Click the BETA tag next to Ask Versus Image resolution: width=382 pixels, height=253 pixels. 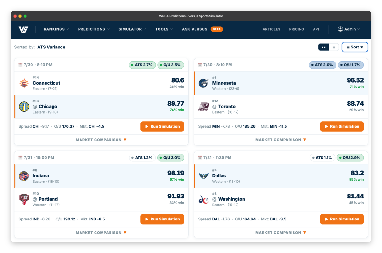tap(217, 29)
